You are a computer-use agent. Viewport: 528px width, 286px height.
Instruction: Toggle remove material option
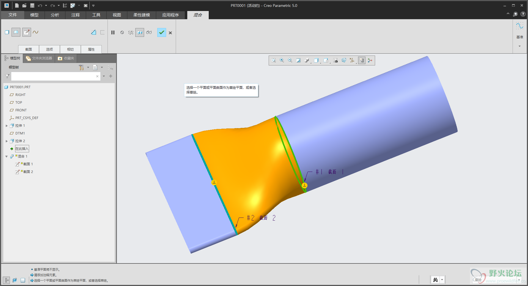tap(94, 32)
